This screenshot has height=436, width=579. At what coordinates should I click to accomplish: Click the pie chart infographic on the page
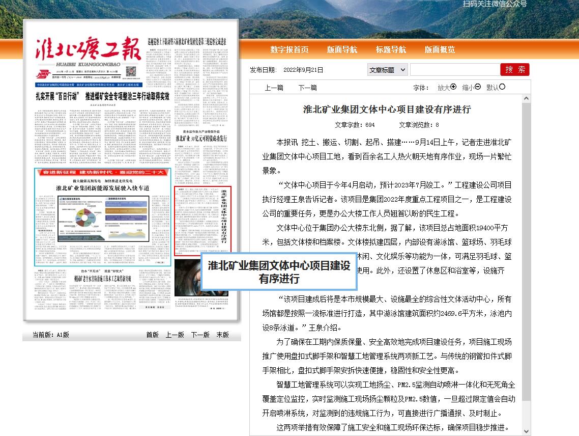pyautogui.click(x=85, y=218)
